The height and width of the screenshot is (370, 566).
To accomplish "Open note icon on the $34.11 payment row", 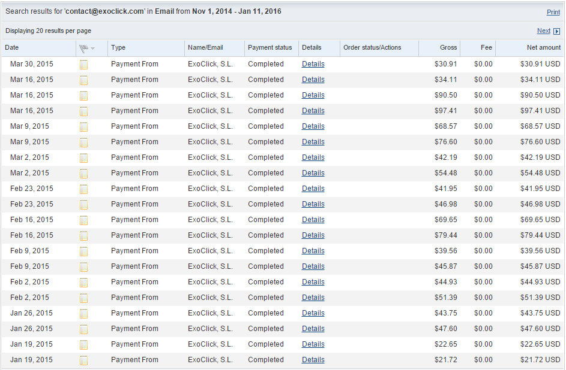I will [x=84, y=80].
